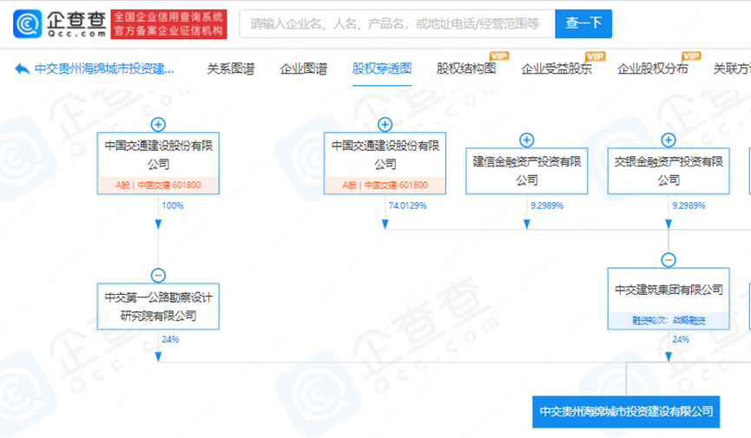Select 股权穿透图 tab

pos(382,69)
